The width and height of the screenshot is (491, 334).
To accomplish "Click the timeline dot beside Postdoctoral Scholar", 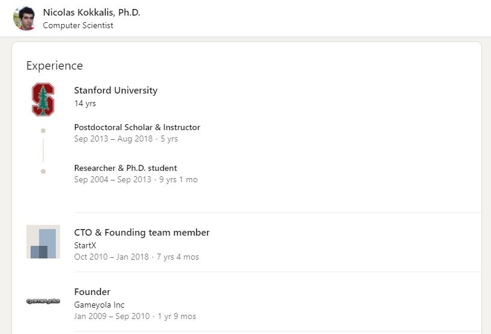I will click(x=43, y=131).
